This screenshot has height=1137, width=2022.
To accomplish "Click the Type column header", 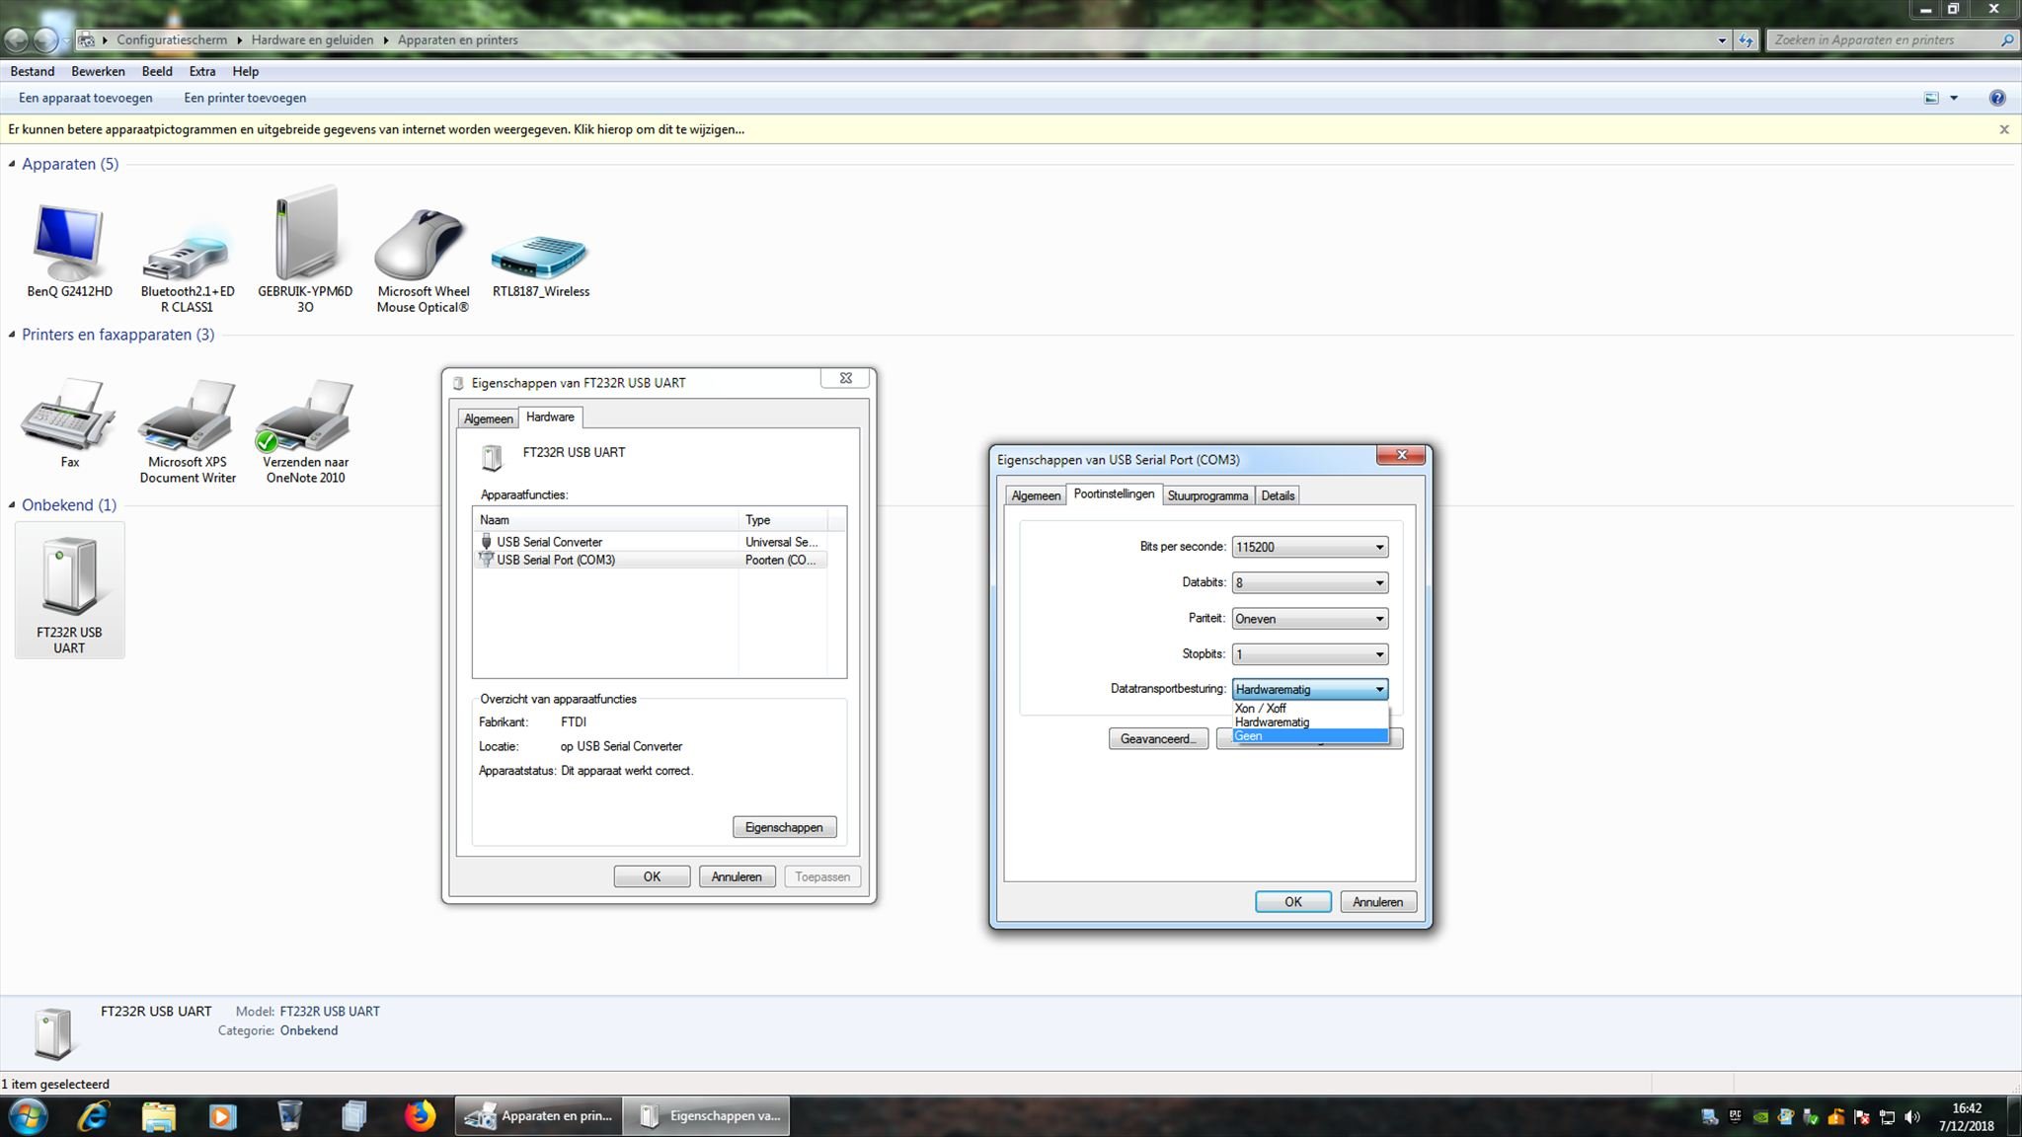I will click(x=783, y=520).
